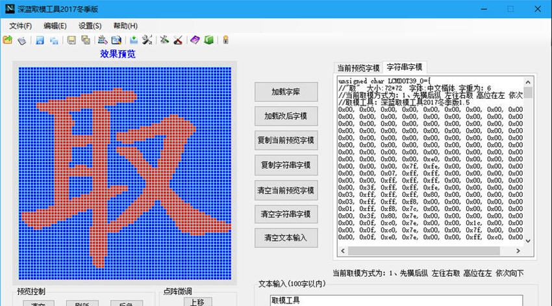
Task: Click the crossed tools icon with red handle
Action: point(178,40)
